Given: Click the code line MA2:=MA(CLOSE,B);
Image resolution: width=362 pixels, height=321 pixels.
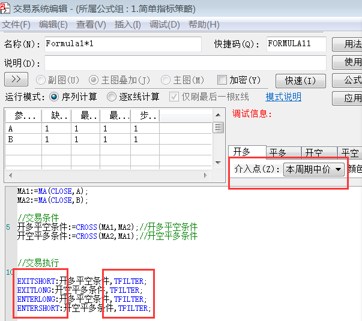Looking at the screenshot, I should point(52,200).
